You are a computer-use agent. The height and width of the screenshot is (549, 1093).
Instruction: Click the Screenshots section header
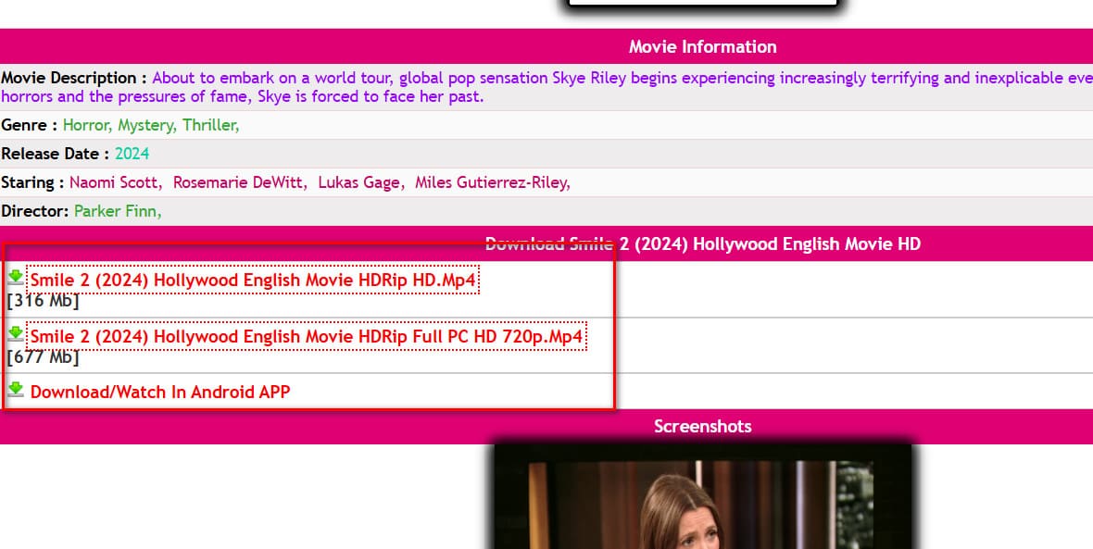pos(703,427)
